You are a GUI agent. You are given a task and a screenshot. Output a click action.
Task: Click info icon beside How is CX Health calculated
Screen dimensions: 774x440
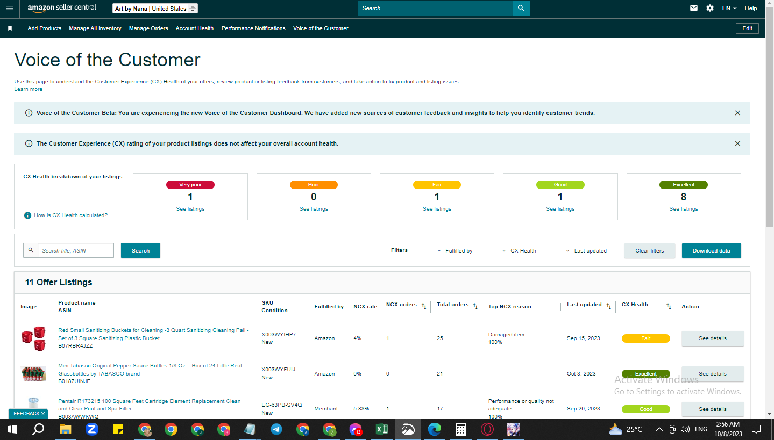click(x=27, y=215)
